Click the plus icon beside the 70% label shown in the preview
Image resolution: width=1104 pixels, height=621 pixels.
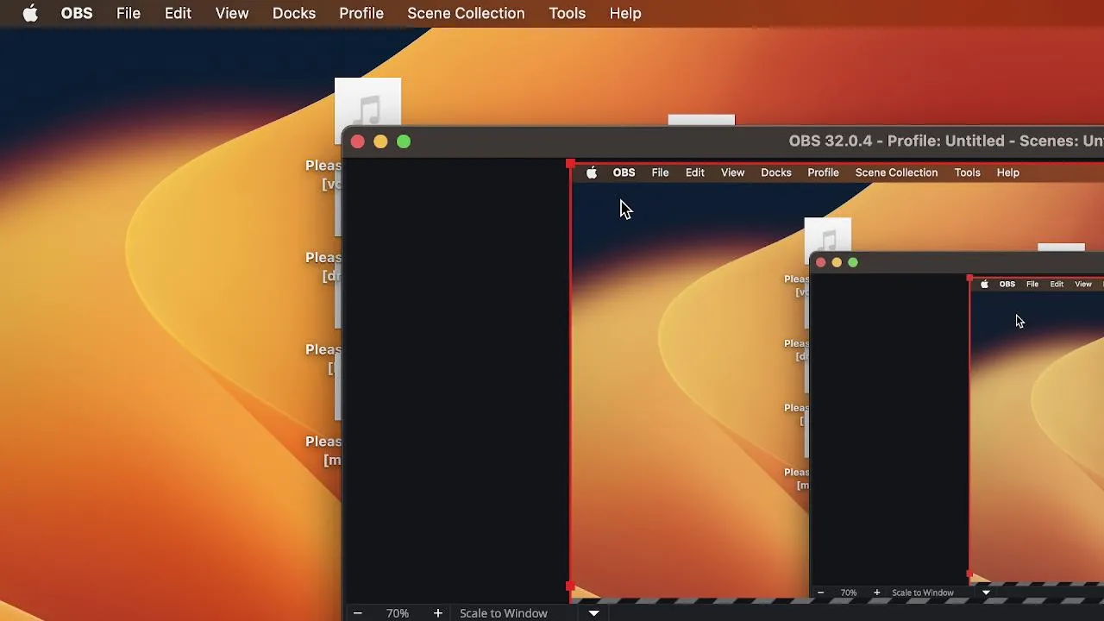click(877, 593)
